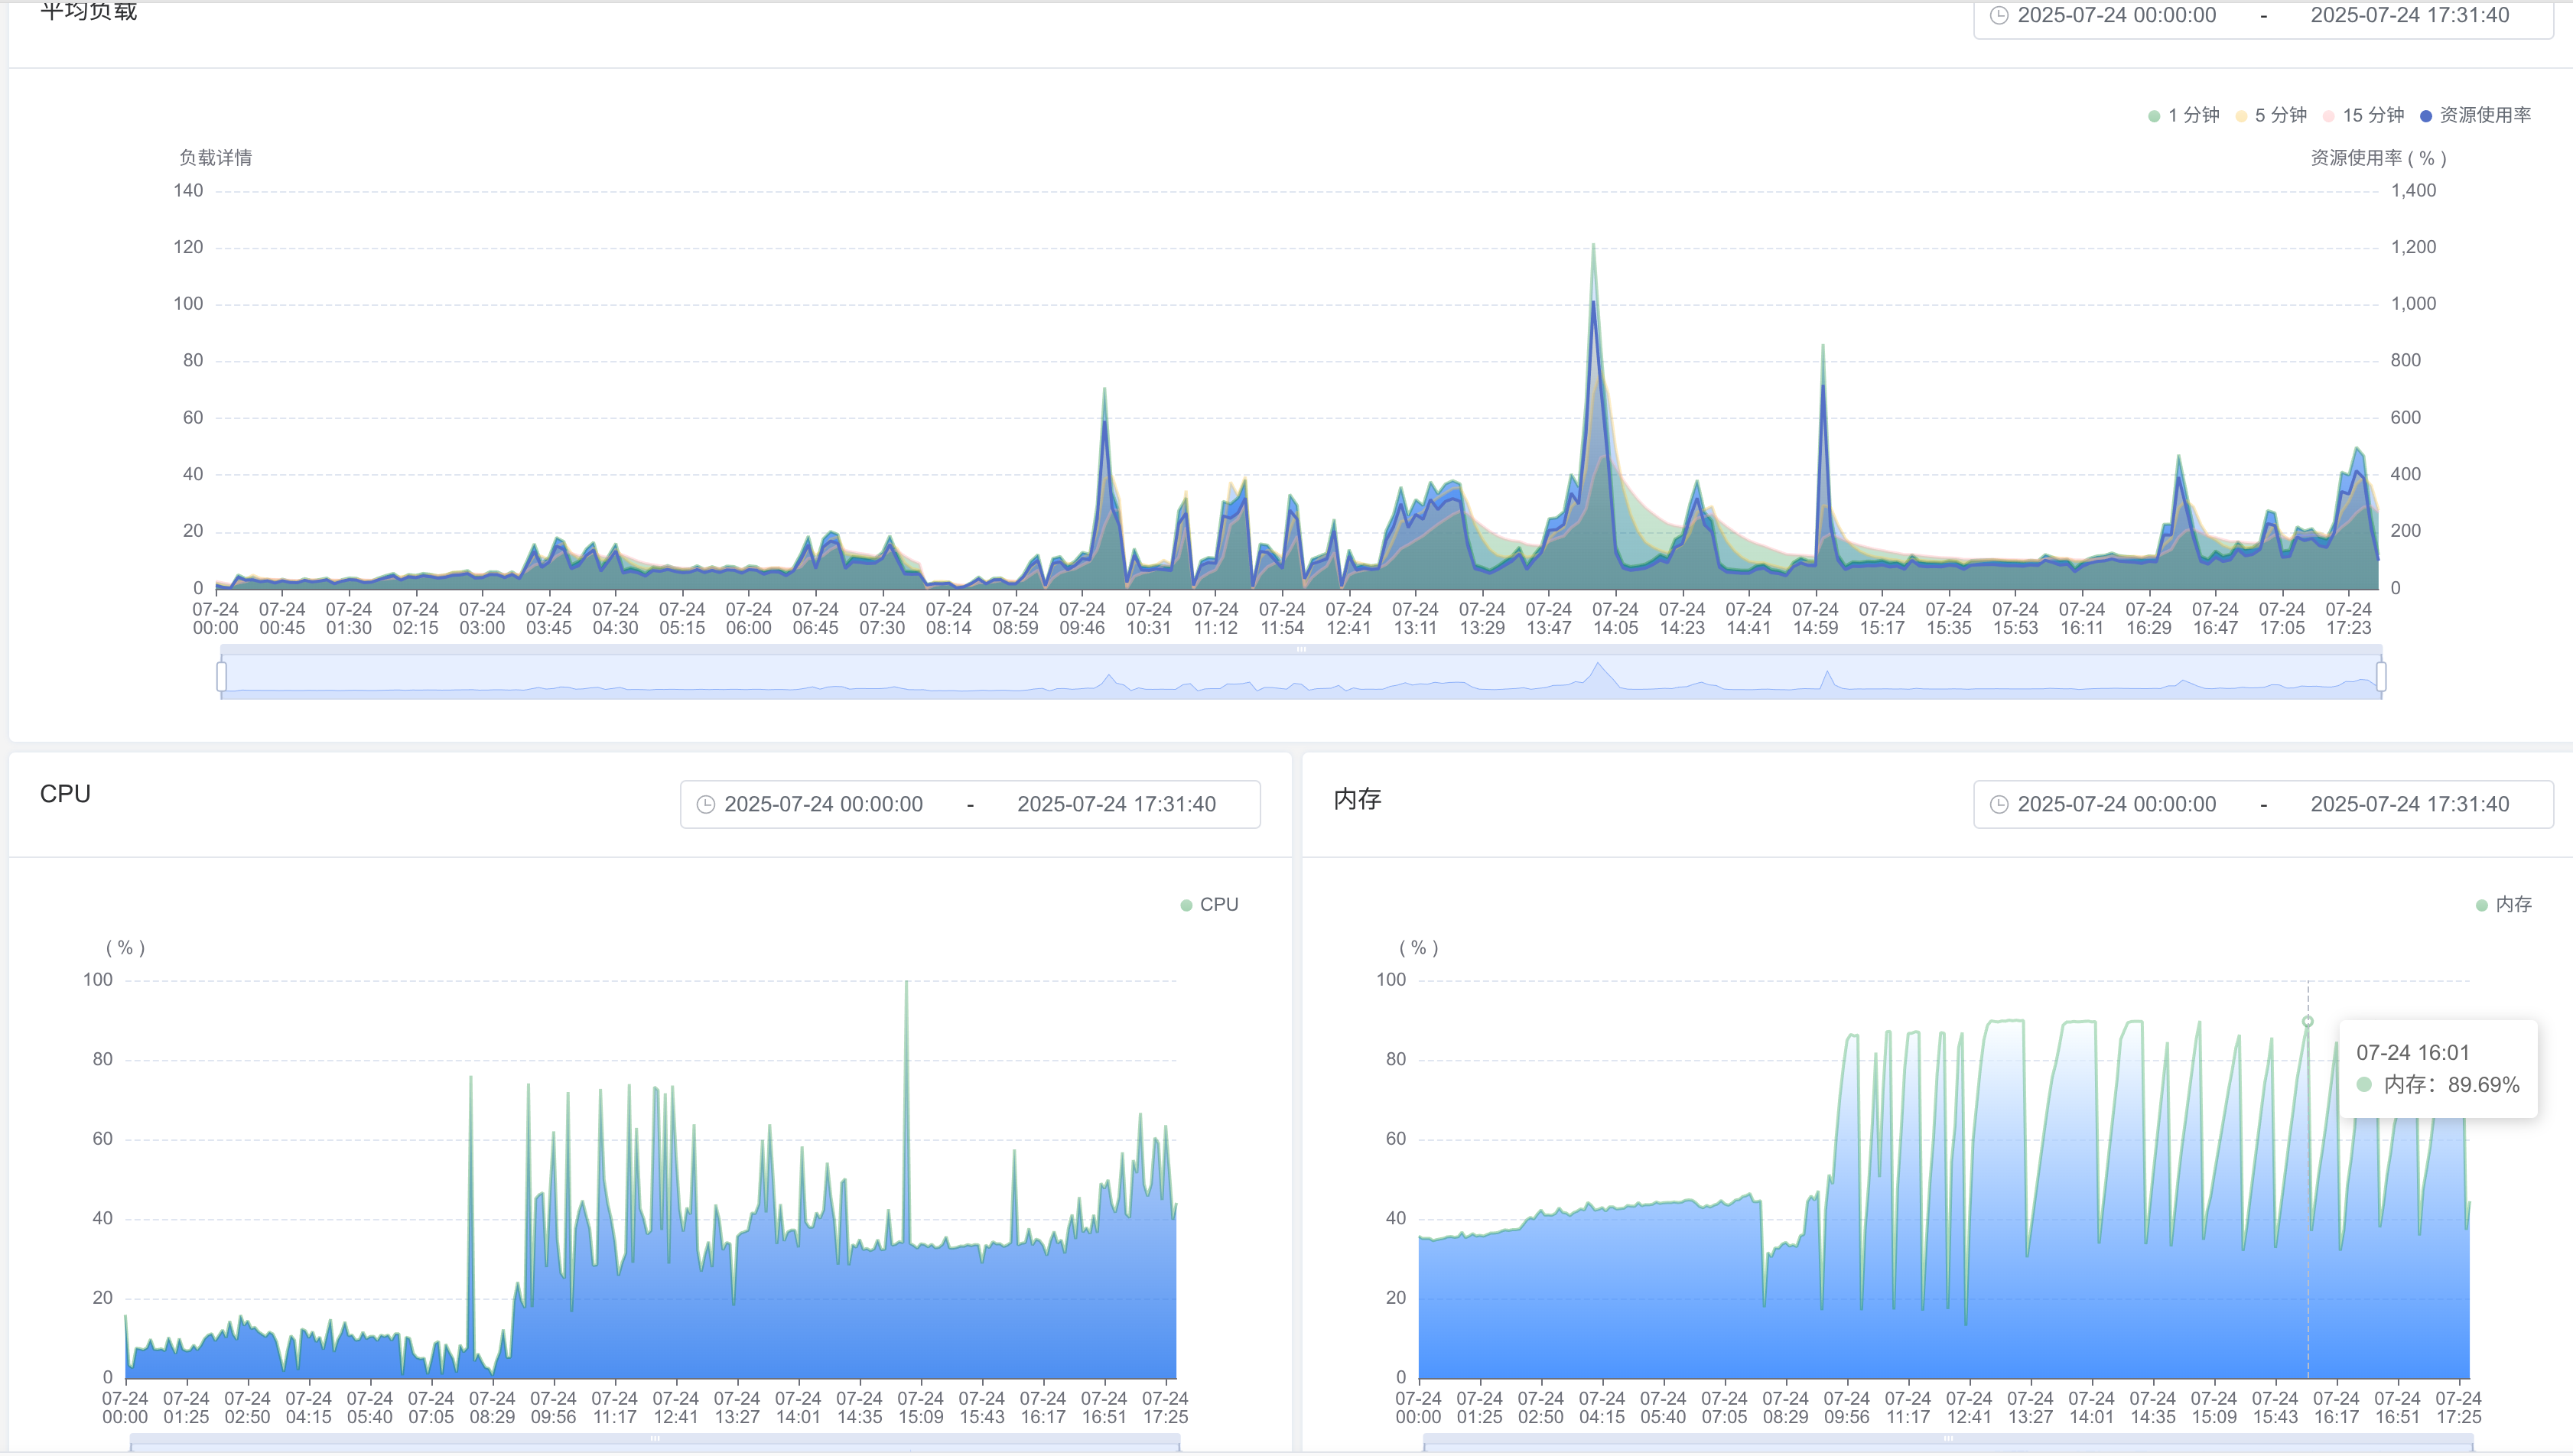Click the CPU panel title
Image resolution: width=2573 pixels, height=1456 pixels.
pyautogui.click(x=65, y=794)
